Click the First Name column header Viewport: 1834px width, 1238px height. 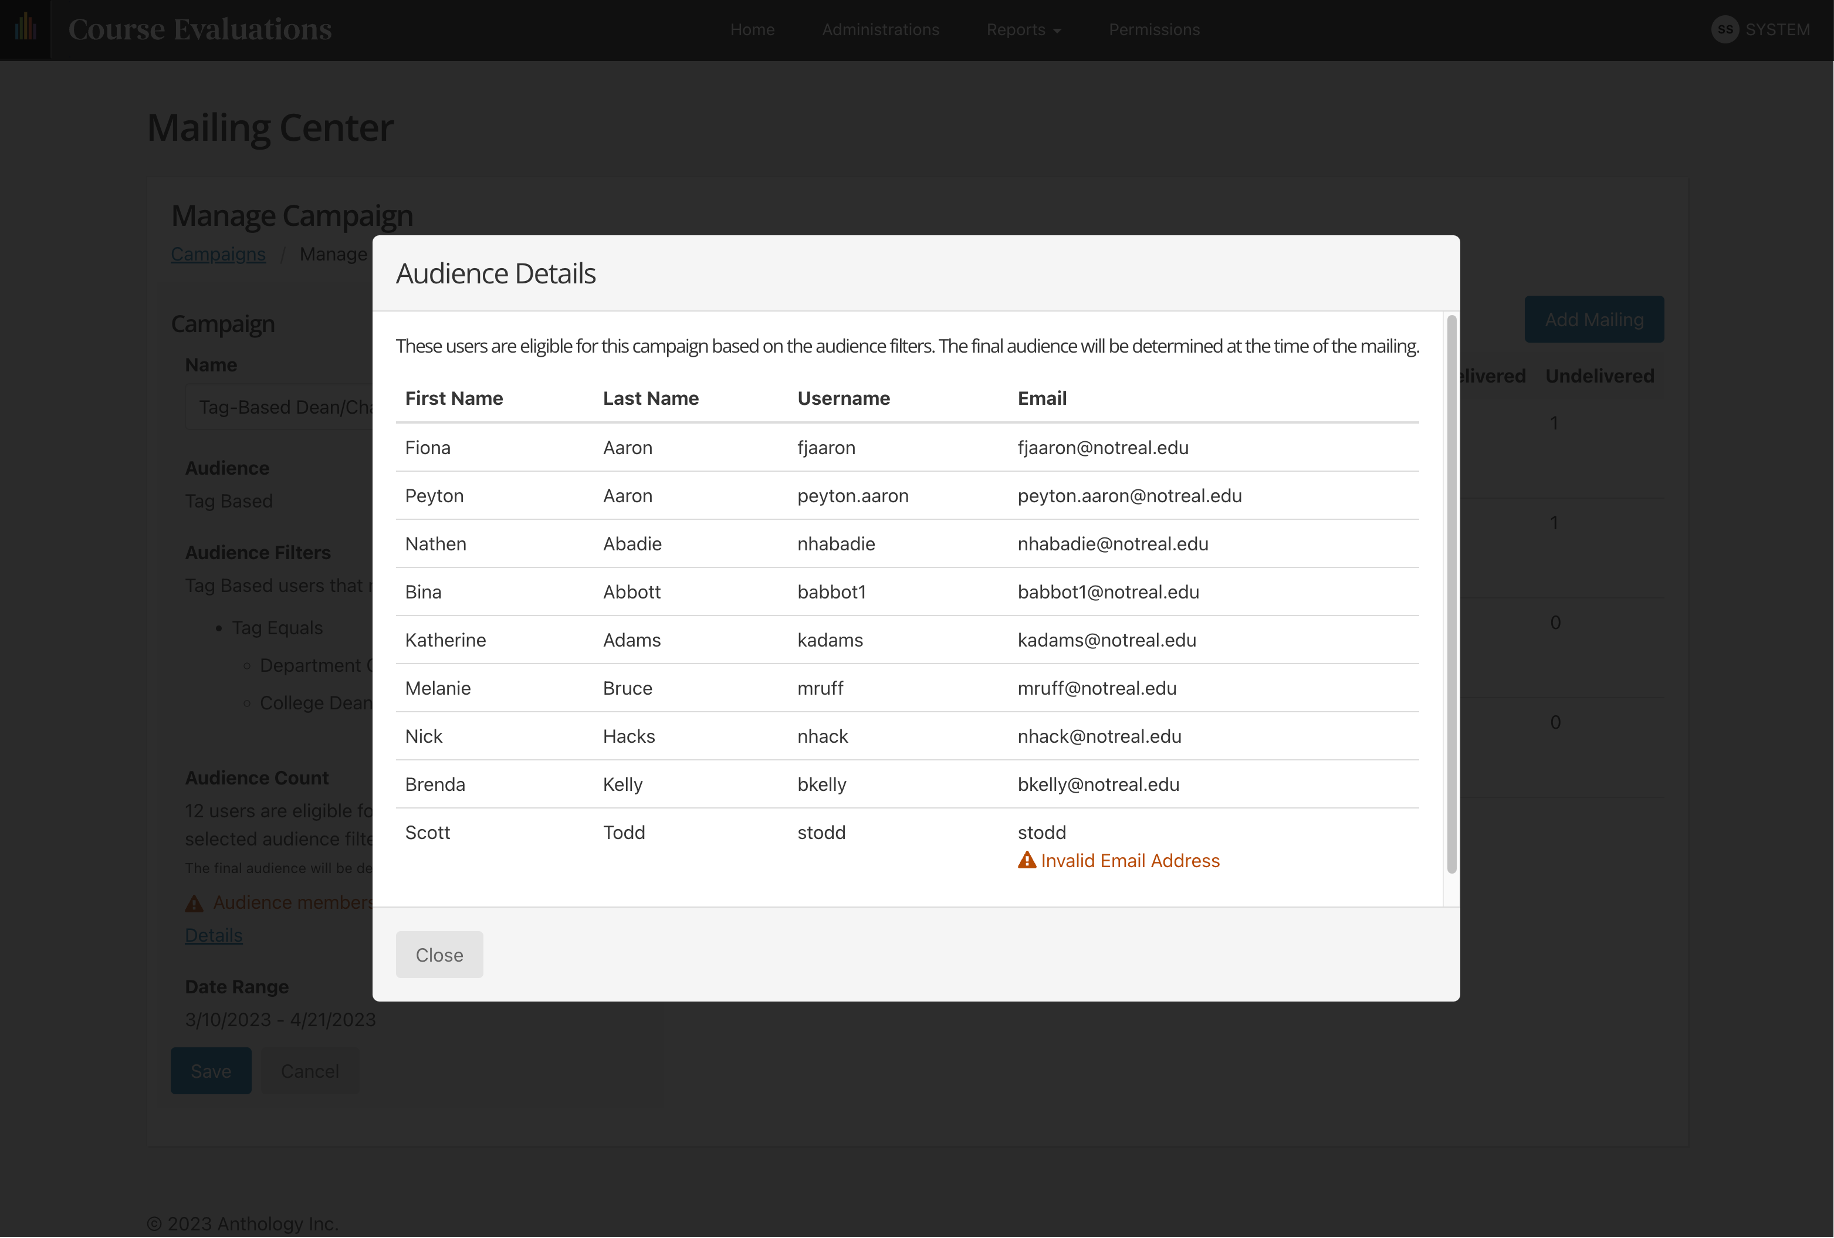point(454,398)
